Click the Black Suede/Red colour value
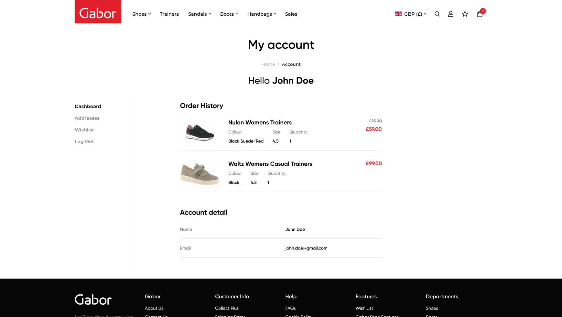The width and height of the screenshot is (562, 317). pos(245,141)
